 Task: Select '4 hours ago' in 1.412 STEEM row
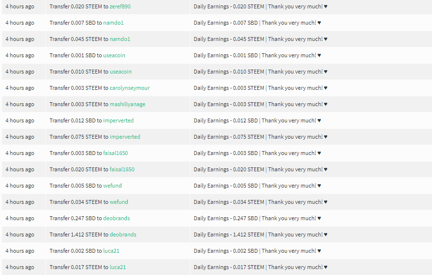click(x=20, y=234)
